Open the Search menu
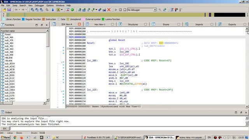The image size is (249, 140). point(23,5)
